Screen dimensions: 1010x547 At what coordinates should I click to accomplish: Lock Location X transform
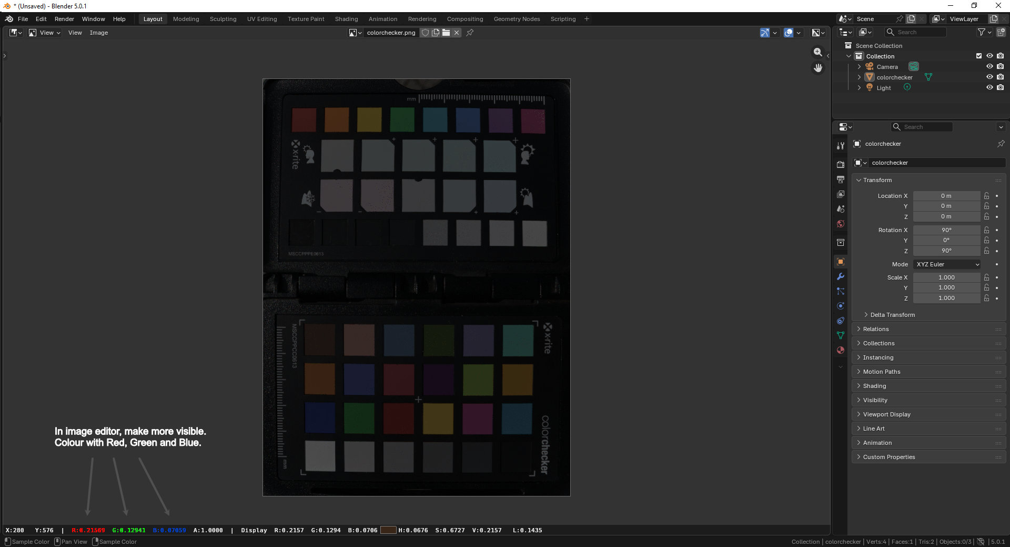(987, 196)
